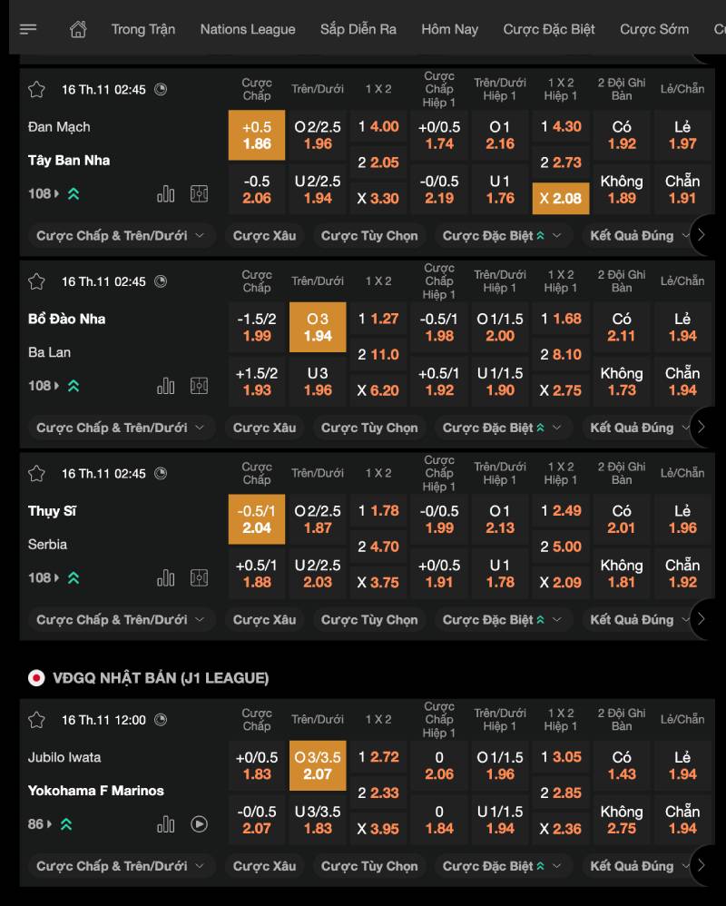Viewport: 726px width, 906px height.
Task: Play live stream for Jubilo Iwata match
Action: [200, 824]
